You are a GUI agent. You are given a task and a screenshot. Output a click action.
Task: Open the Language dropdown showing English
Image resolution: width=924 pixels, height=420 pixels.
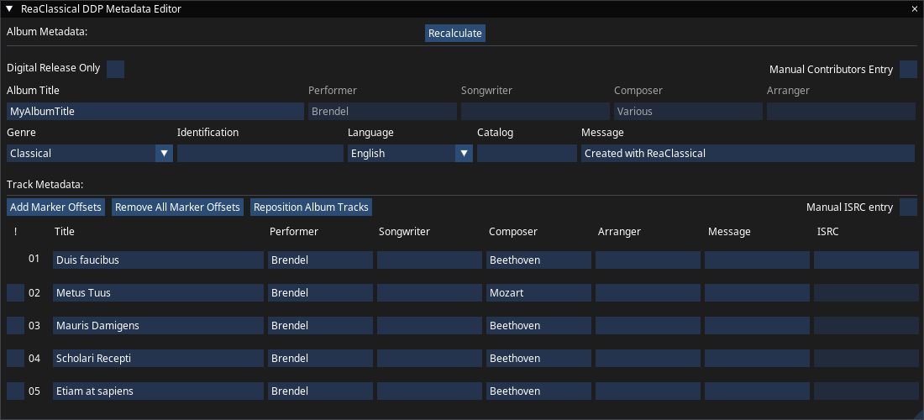coord(410,153)
